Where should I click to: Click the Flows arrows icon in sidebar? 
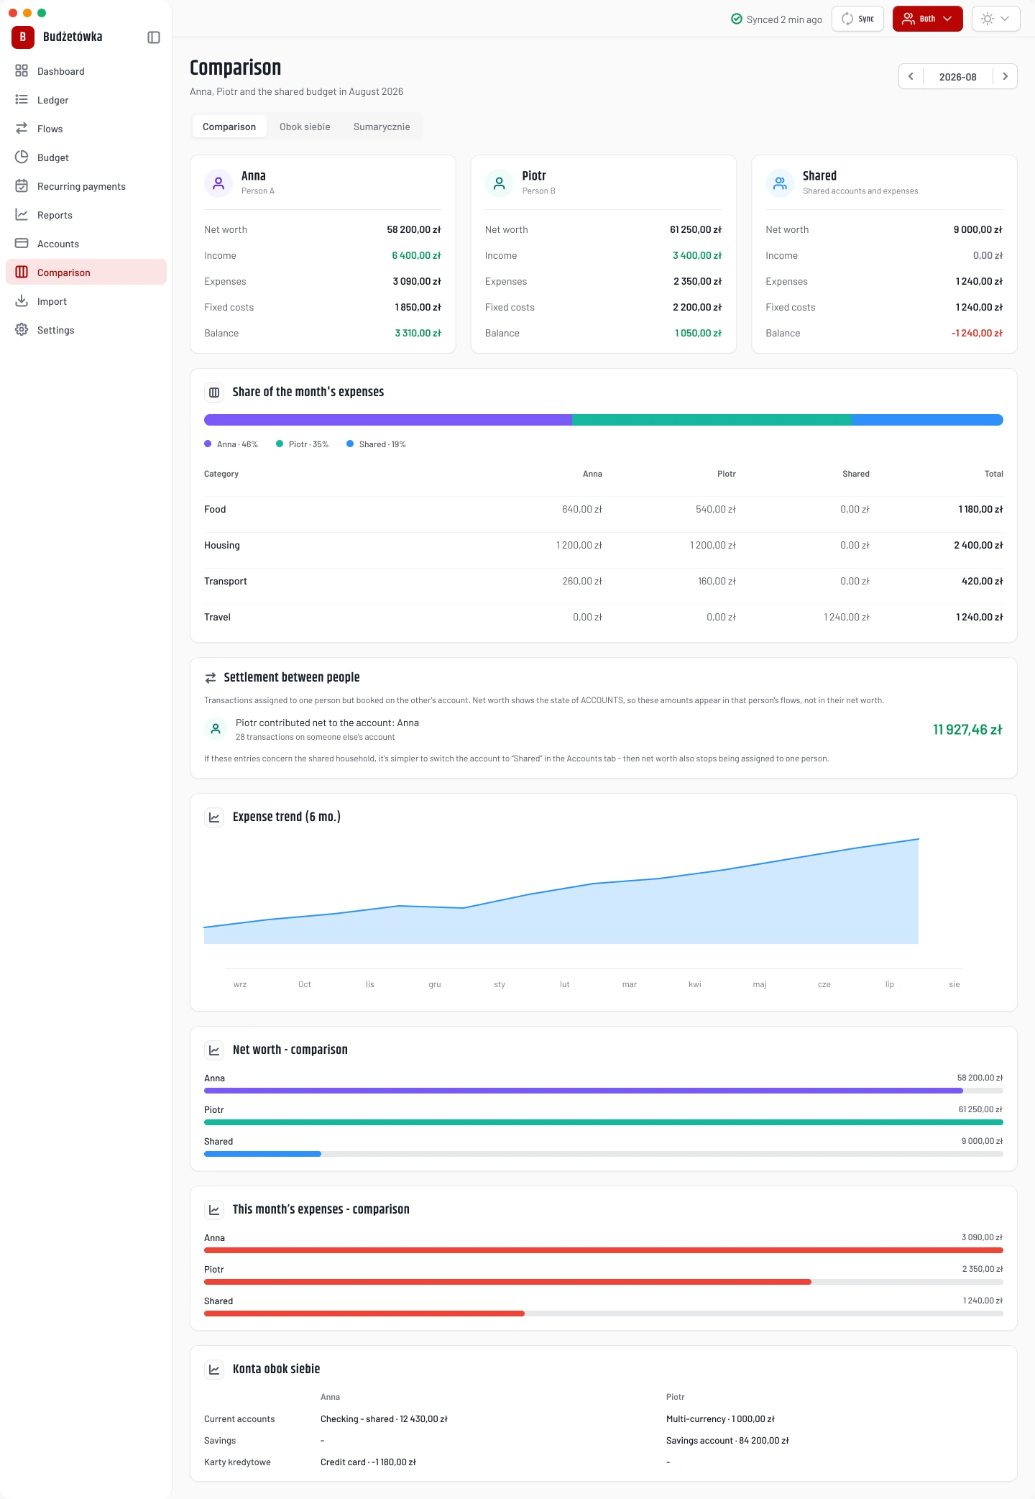pos(22,129)
